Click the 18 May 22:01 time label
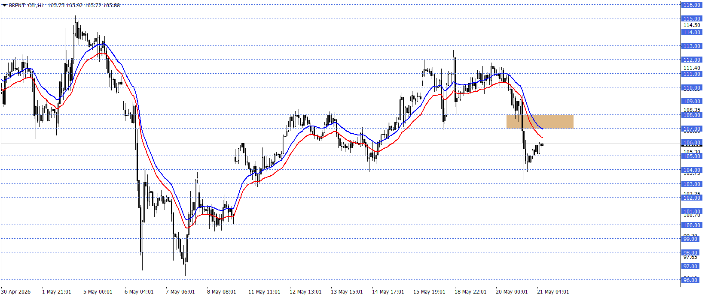Screen dimensions: 705x297 coord(470,292)
